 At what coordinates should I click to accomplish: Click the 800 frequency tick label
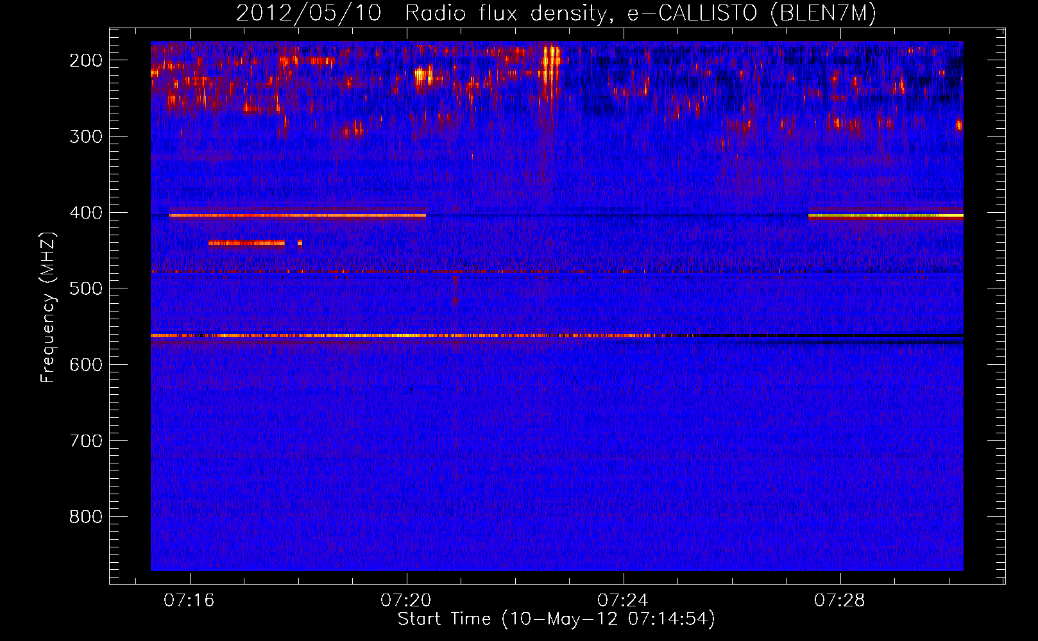coord(86,517)
